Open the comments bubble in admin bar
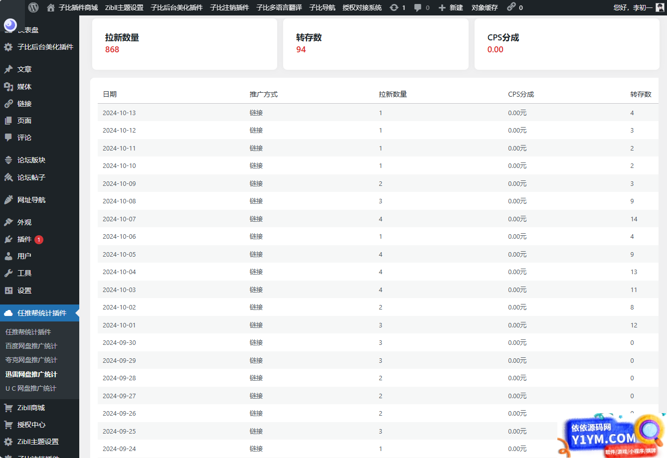Screen dimensions: 667x458 [418, 7]
